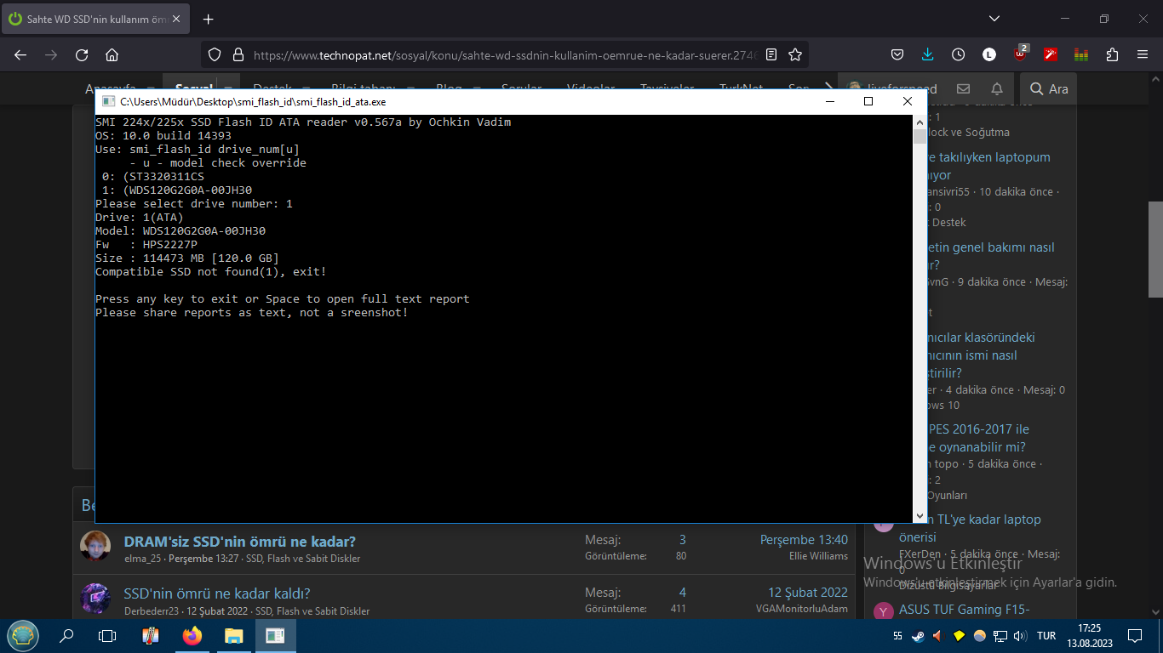The height and width of the screenshot is (653, 1163).
Task: Open latest post dated 12 Şubat 2022
Action: pos(808,593)
